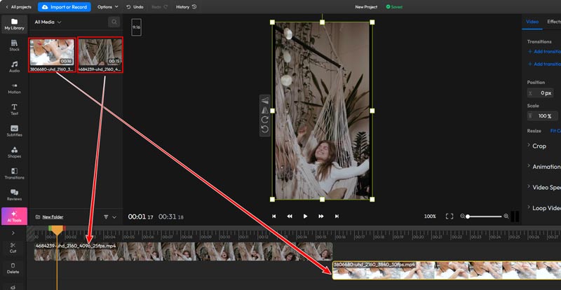
Task: Open the Stock media section
Action: pyautogui.click(x=14, y=46)
